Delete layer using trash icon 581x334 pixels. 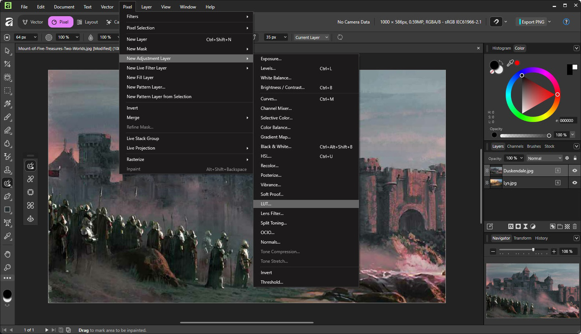575,226
